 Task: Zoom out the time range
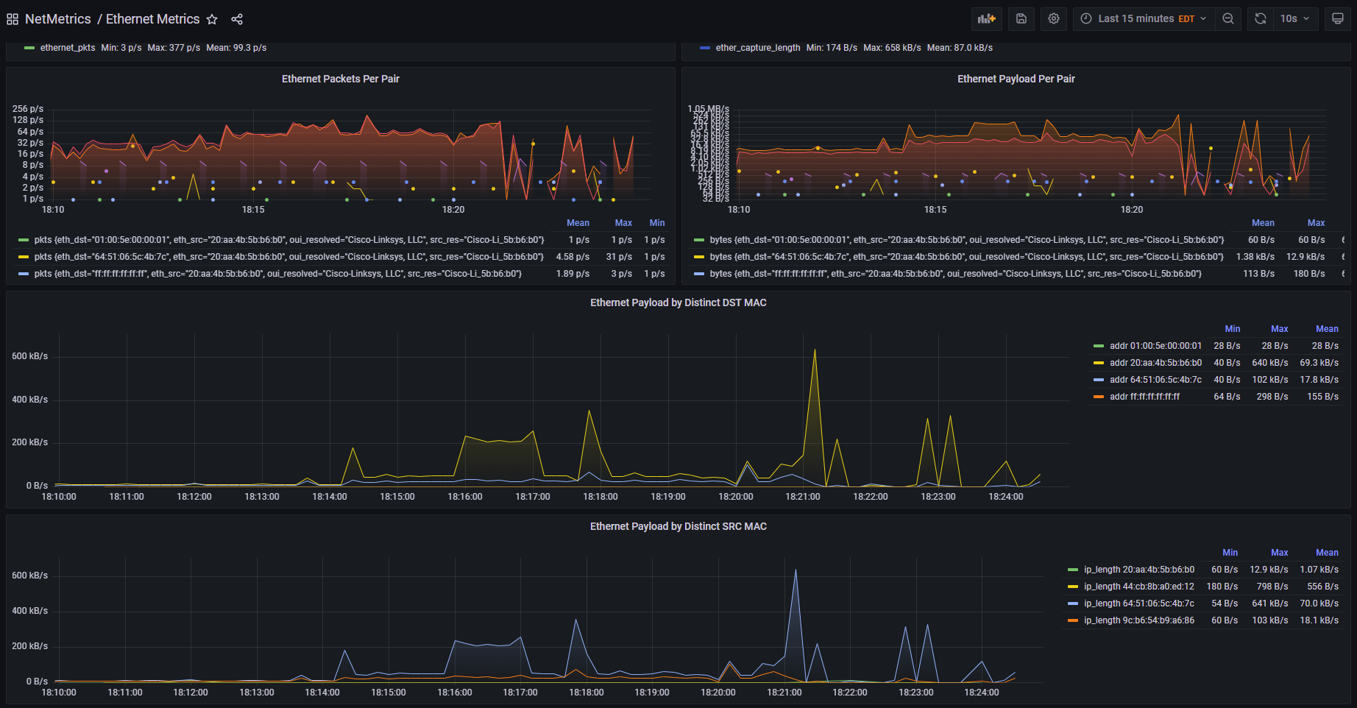pos(1228,19)
